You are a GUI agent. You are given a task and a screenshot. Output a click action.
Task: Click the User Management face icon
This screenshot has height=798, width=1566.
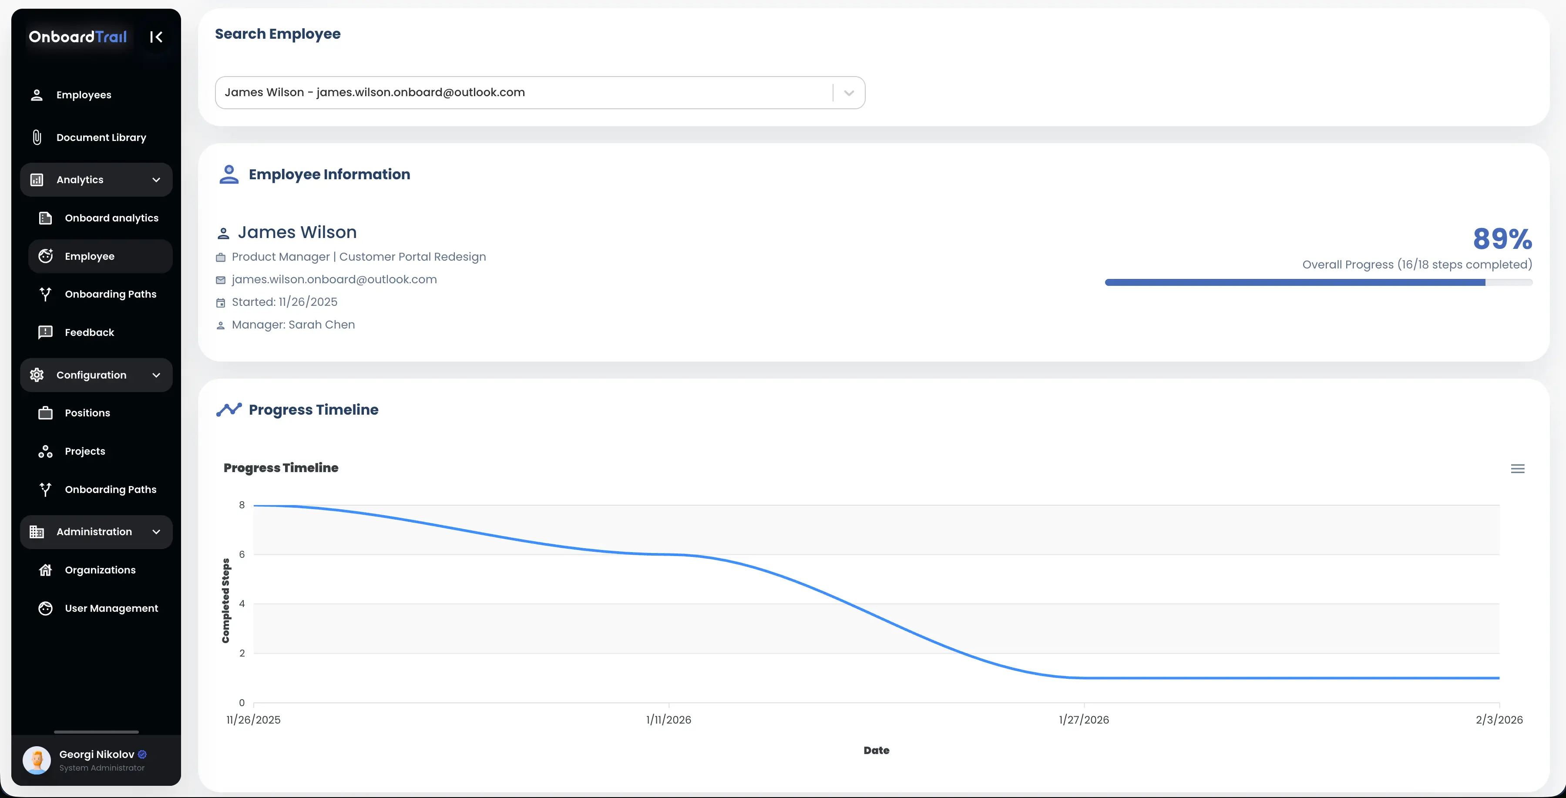[x=46, y=608]
